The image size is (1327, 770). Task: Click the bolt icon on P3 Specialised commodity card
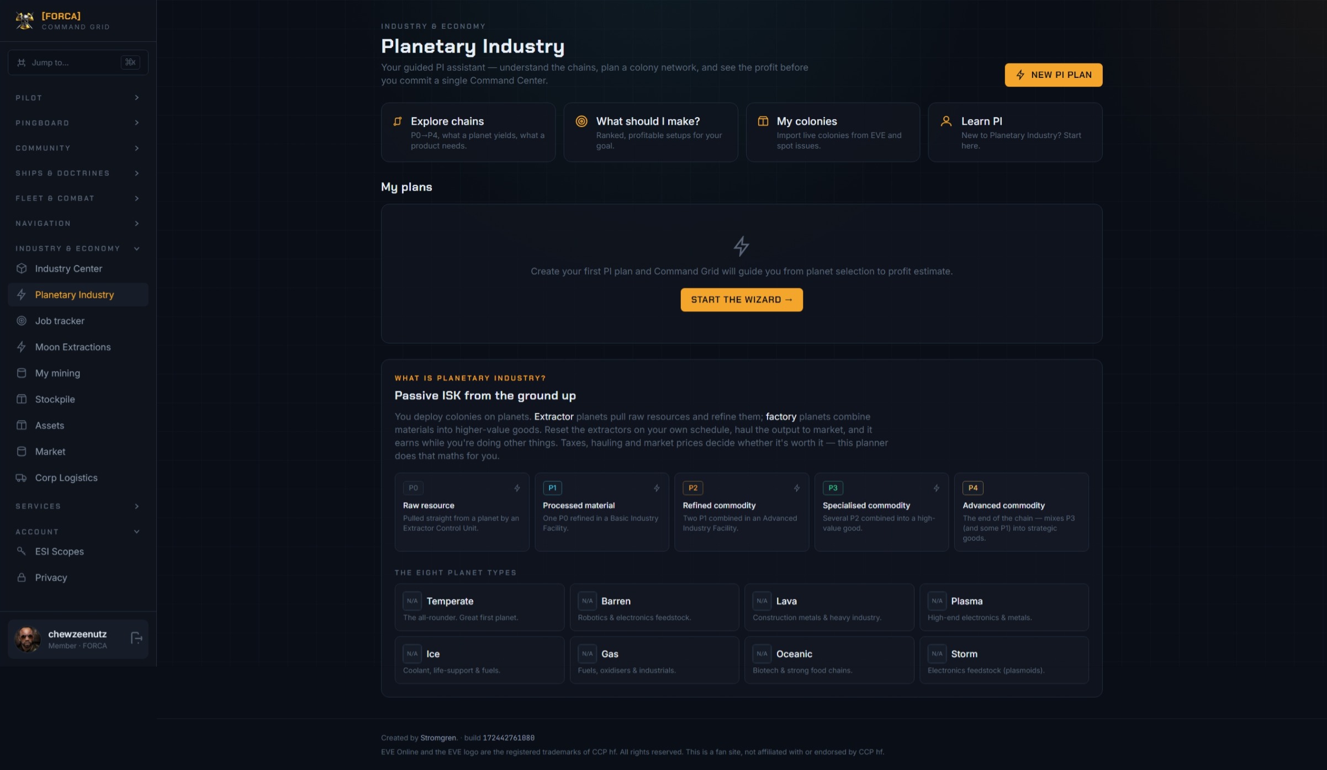pyautogui.click(x=937, y=488)
